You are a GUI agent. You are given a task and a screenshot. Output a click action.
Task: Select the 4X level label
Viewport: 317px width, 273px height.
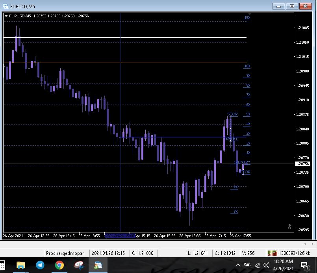click(x=248, y=124)
